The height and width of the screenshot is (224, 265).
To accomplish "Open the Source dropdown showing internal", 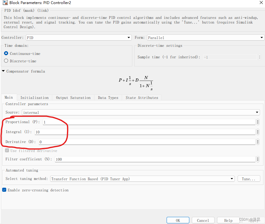I will tap(141, 112).
